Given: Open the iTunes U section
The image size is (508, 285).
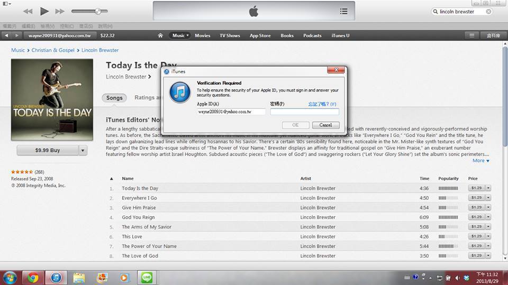Looking at the screenshot, I should coord(340,35).
